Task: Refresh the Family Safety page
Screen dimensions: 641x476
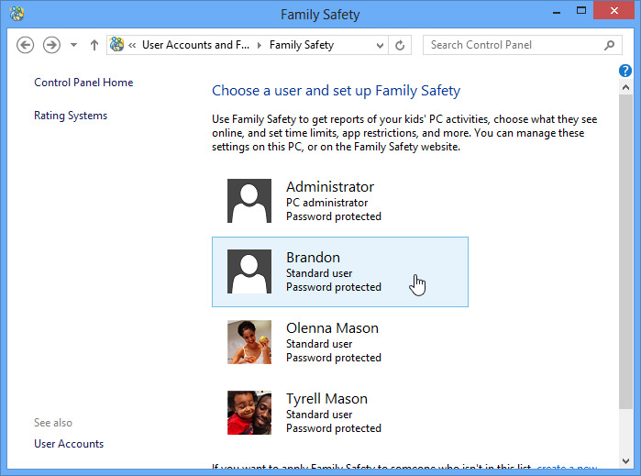Action: pyautogui.click(x=400, y=45)
